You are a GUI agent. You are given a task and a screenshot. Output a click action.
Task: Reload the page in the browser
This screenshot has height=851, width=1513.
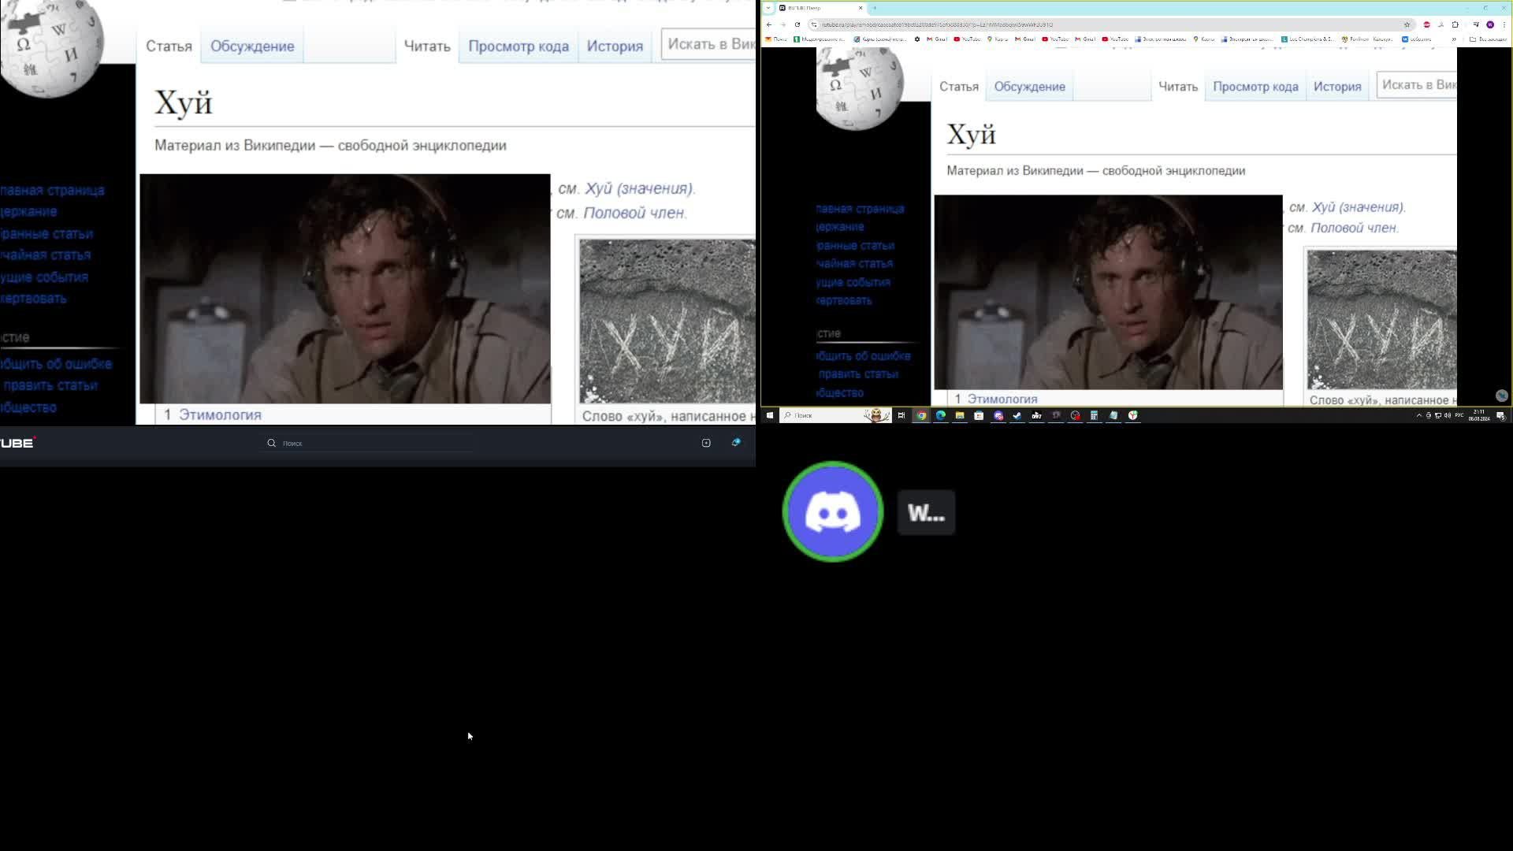click(x=797, y=24)
